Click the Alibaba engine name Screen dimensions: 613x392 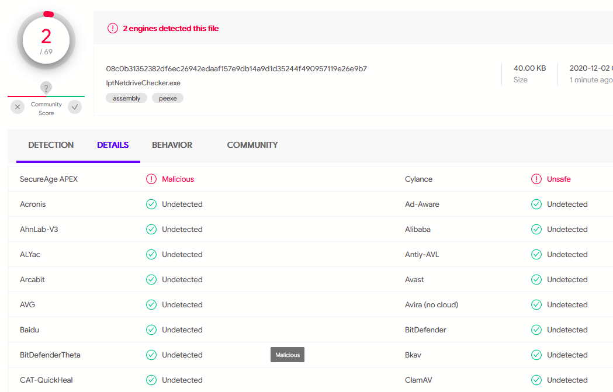click(x=418, y=230)
